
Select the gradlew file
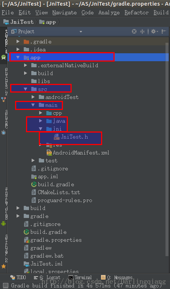pyautogui.click(x=41, y=248)
